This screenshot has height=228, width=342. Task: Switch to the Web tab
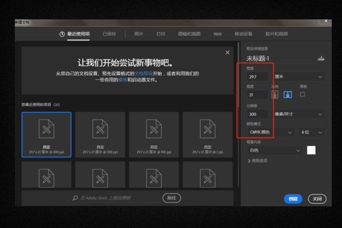[x=218, y=34]
